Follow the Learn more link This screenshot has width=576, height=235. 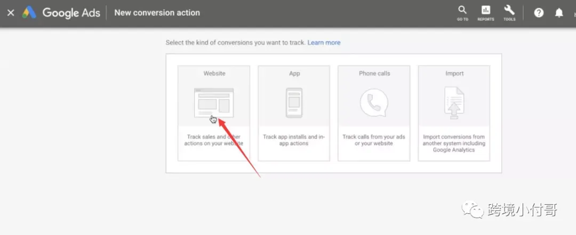[x=324, y=43]
